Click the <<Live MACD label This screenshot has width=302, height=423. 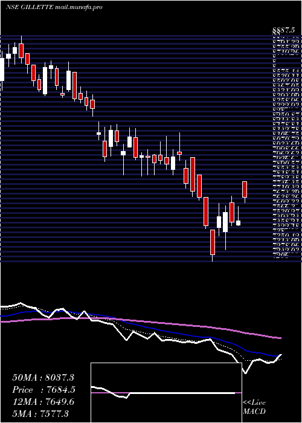(x=254, y=407)
